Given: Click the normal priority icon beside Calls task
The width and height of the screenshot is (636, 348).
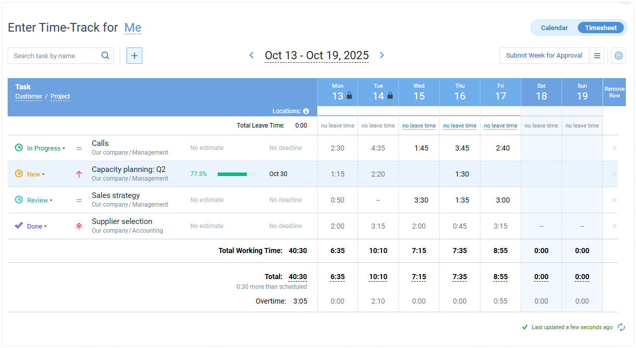Looking at the screenshot, I should coord(79,148).
